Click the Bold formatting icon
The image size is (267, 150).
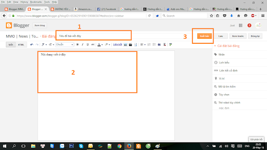tap(78, 45)
